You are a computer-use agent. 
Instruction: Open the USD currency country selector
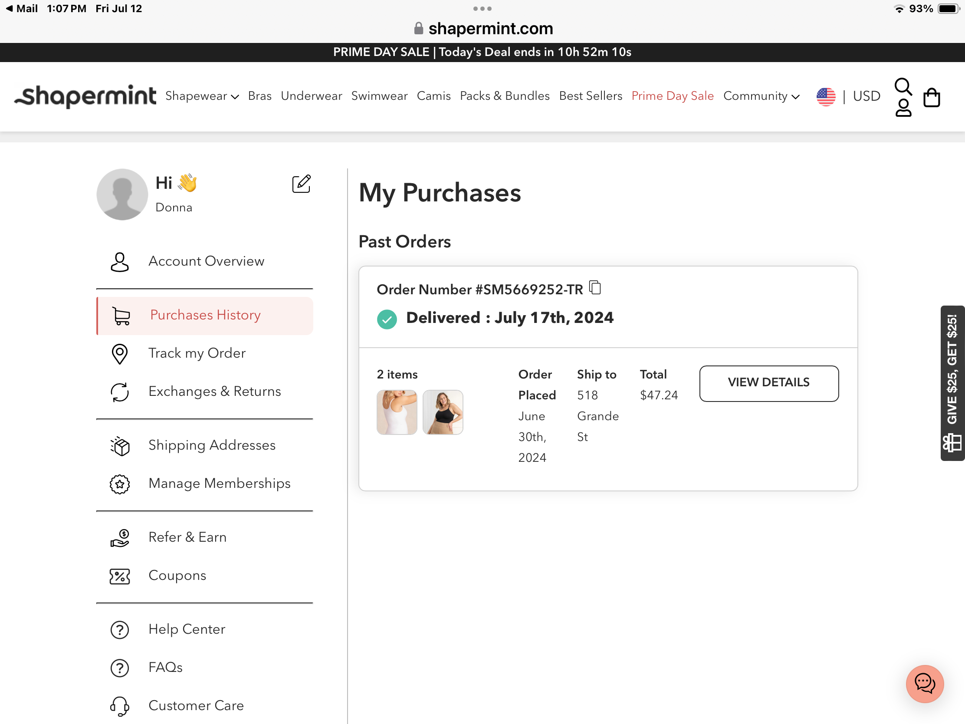[848, 96]
